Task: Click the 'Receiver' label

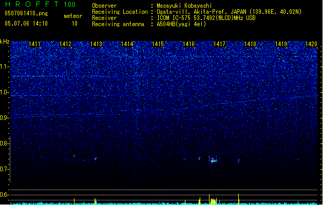Action: 104,18
